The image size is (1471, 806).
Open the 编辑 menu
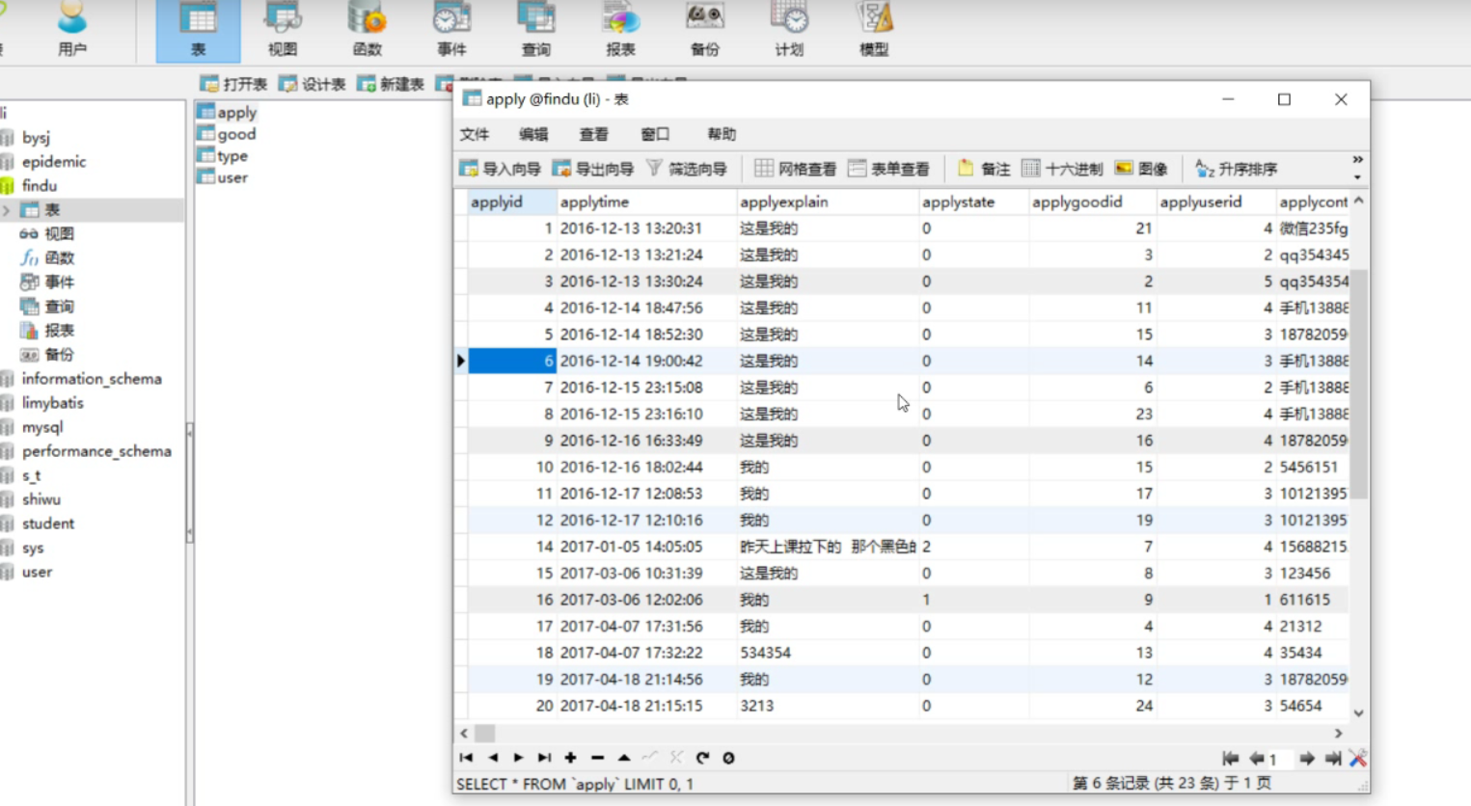point(533,134)
